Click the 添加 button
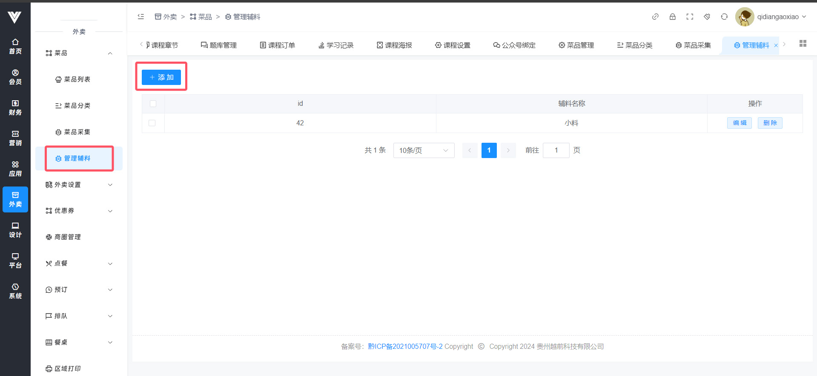This screenshot has height=376, width=817. pos(161,77)
